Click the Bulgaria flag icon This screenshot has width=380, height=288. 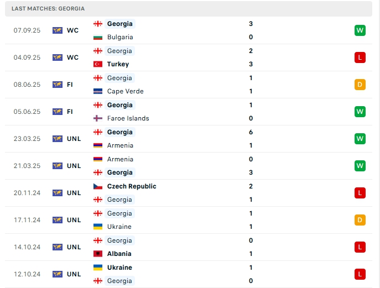(x=98, y=37)
